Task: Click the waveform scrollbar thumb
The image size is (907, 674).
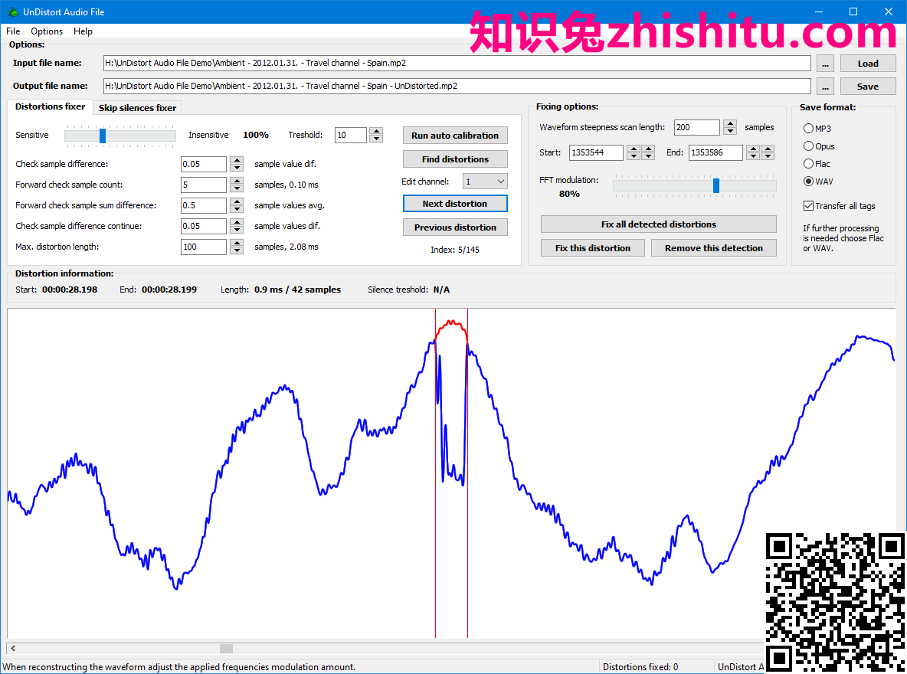Action: tap(226, 649)
